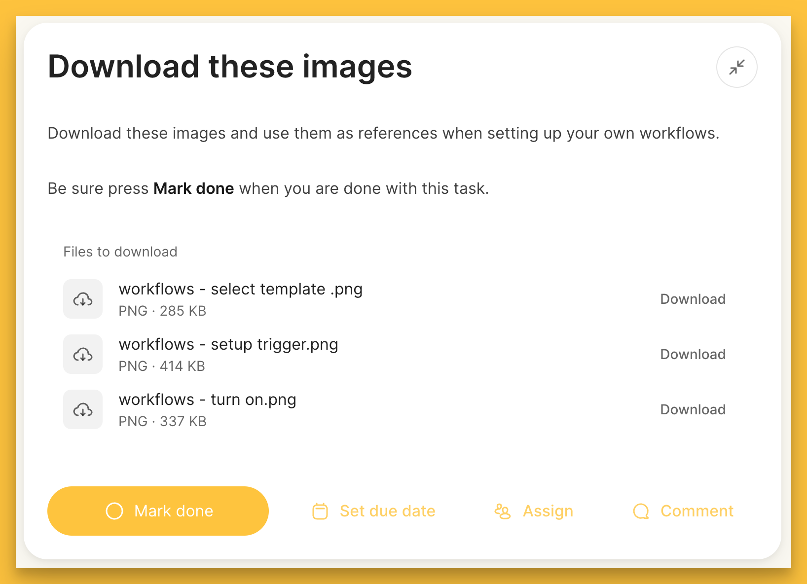Download "workflows - setup trigger.png"

[x=693, y=354]
